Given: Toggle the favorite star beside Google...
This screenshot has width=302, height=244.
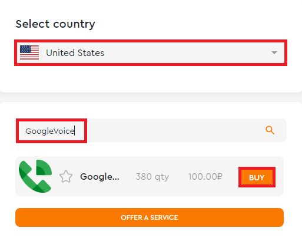Looking at the screenshot, I should point(66,176).
